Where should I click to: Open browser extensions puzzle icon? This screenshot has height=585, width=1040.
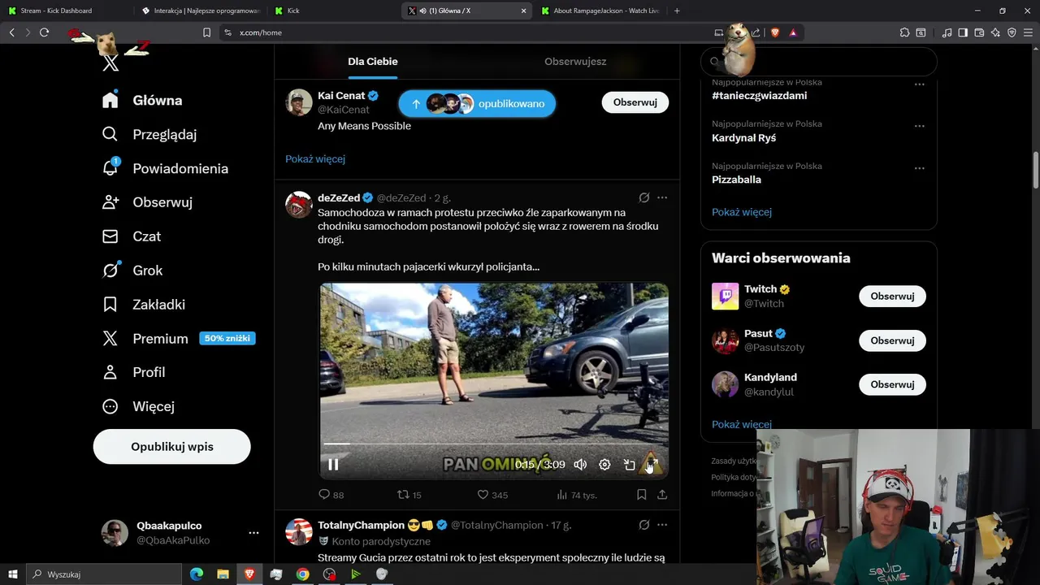click(x=904, y=32)
